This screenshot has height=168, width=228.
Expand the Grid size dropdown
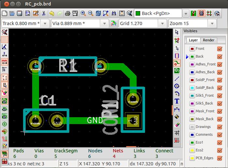[162, 23]
